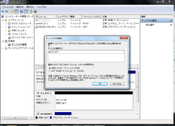Screen dimensions: 175x126
Task: Expand the イベント ビューアー node arrow
Action: tap(6, 27)
